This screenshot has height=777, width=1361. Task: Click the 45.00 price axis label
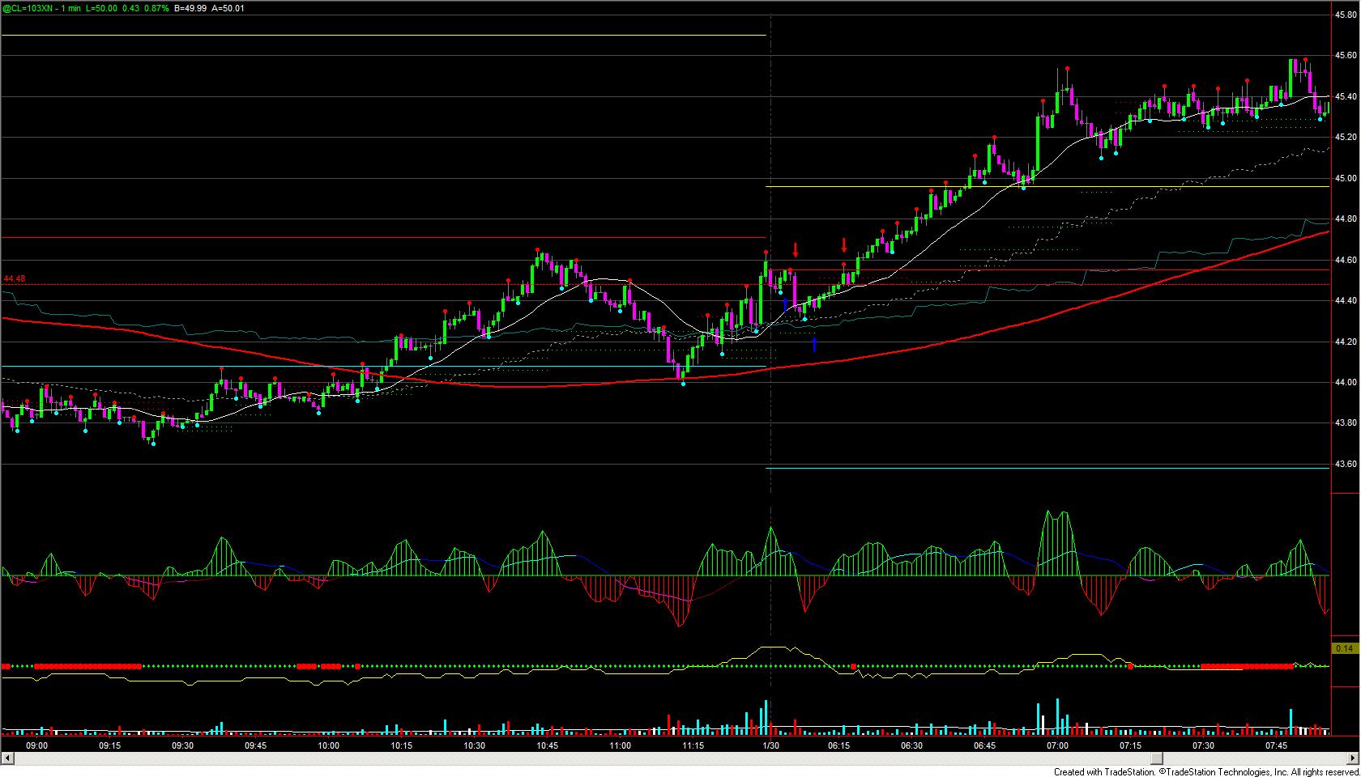tap(1346, 179)
